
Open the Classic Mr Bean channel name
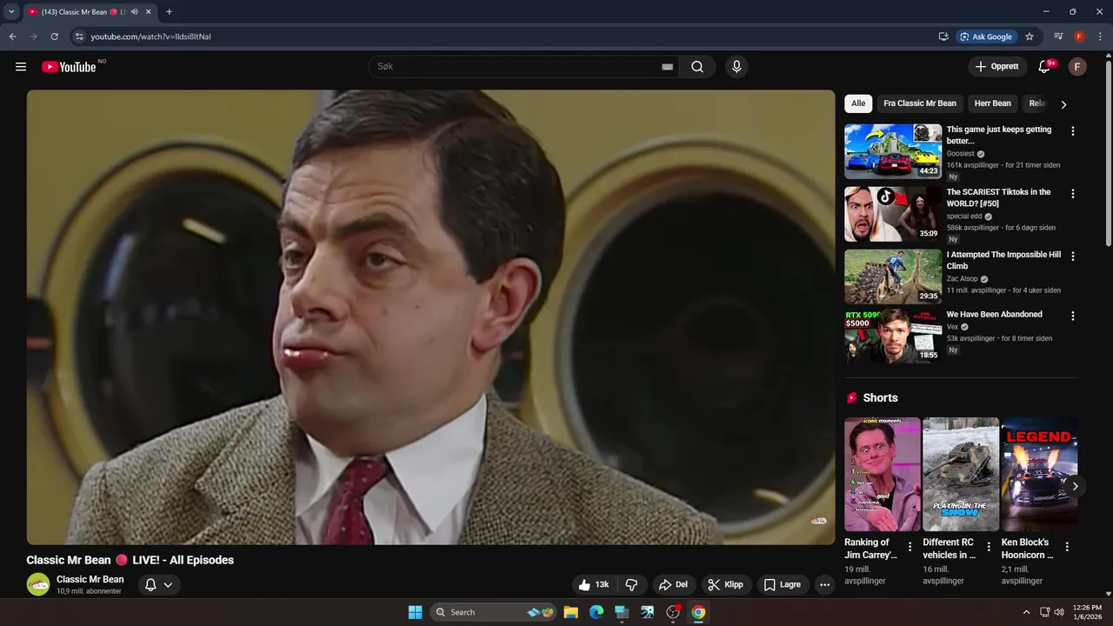tap(90, 579)
